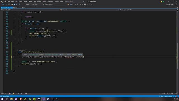The image size is (179, 101).
Task: Click the system clock in the taskbar
Action: click(176, 99)
